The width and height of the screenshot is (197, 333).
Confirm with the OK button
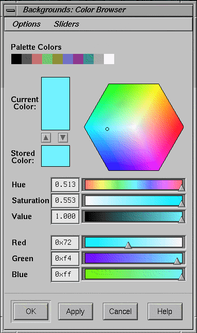[31, 311]
